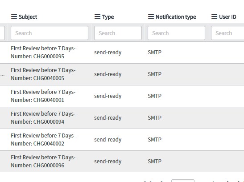The width and height of the screenshot is (244, 182).
Task: Click SMTP cell in CHG0000094 row
Action: pyautogui.click(x=154, y=118)
